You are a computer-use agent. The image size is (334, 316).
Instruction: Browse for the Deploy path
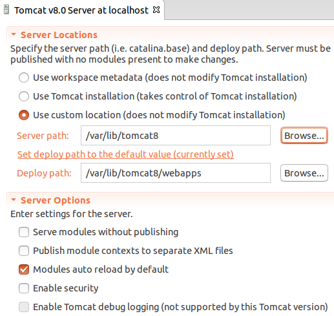[x=304, y=173]
